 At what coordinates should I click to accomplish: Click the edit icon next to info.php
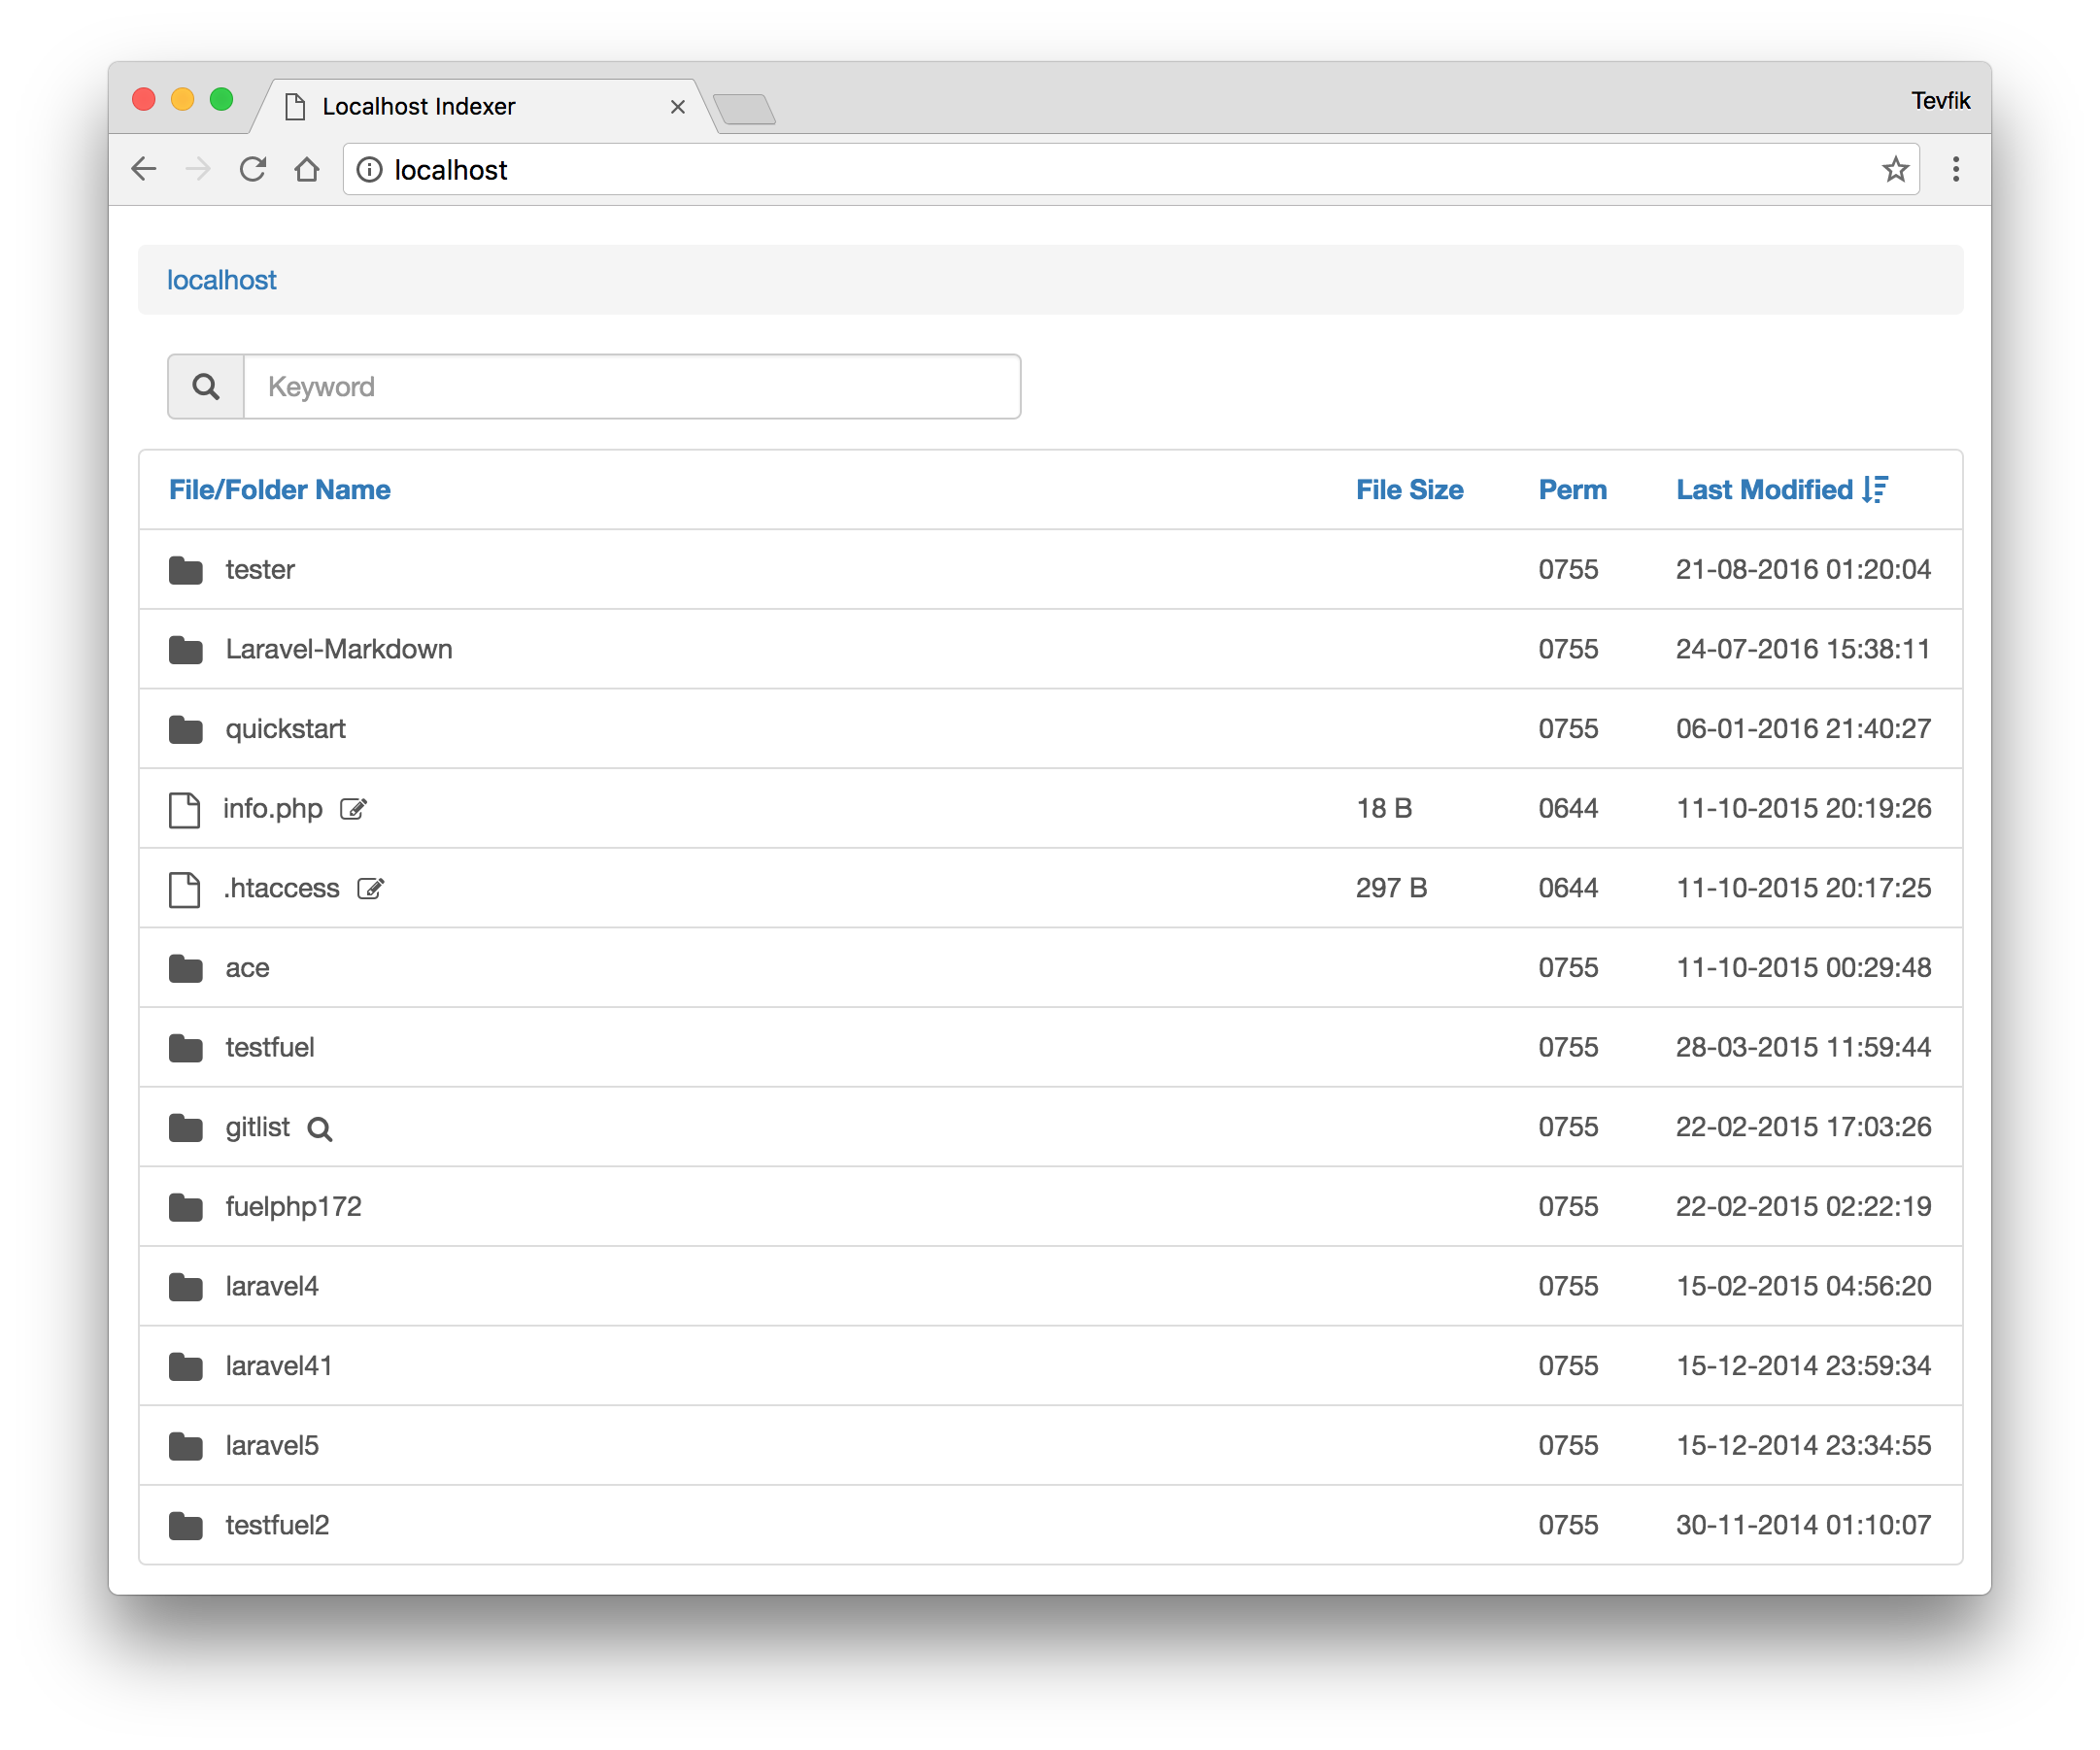tap(355, 807)
